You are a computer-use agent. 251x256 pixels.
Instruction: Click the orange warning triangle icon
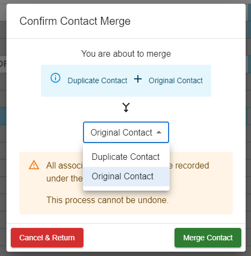tap(34, 165)
